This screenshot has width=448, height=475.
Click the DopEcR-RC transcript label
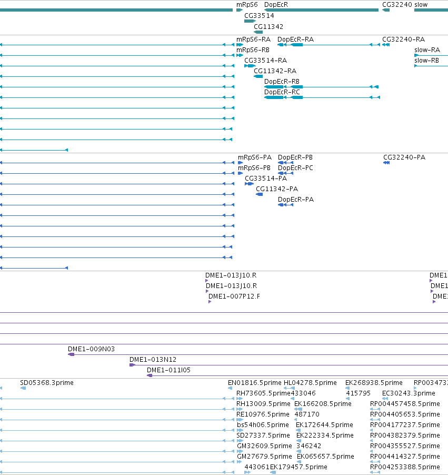click(282, 92)
